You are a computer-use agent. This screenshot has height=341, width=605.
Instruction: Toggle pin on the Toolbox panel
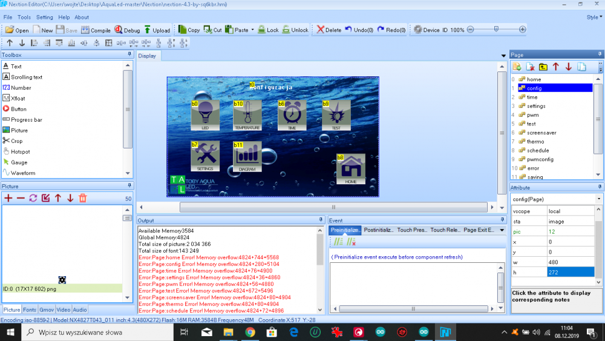128,55
